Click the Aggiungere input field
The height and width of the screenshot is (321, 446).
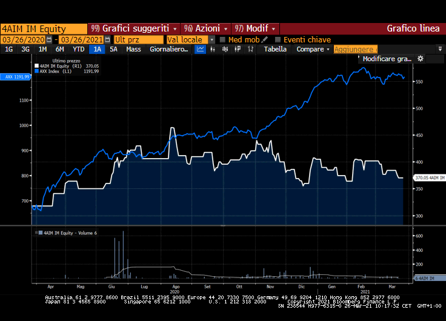click(x=356, y=49)
